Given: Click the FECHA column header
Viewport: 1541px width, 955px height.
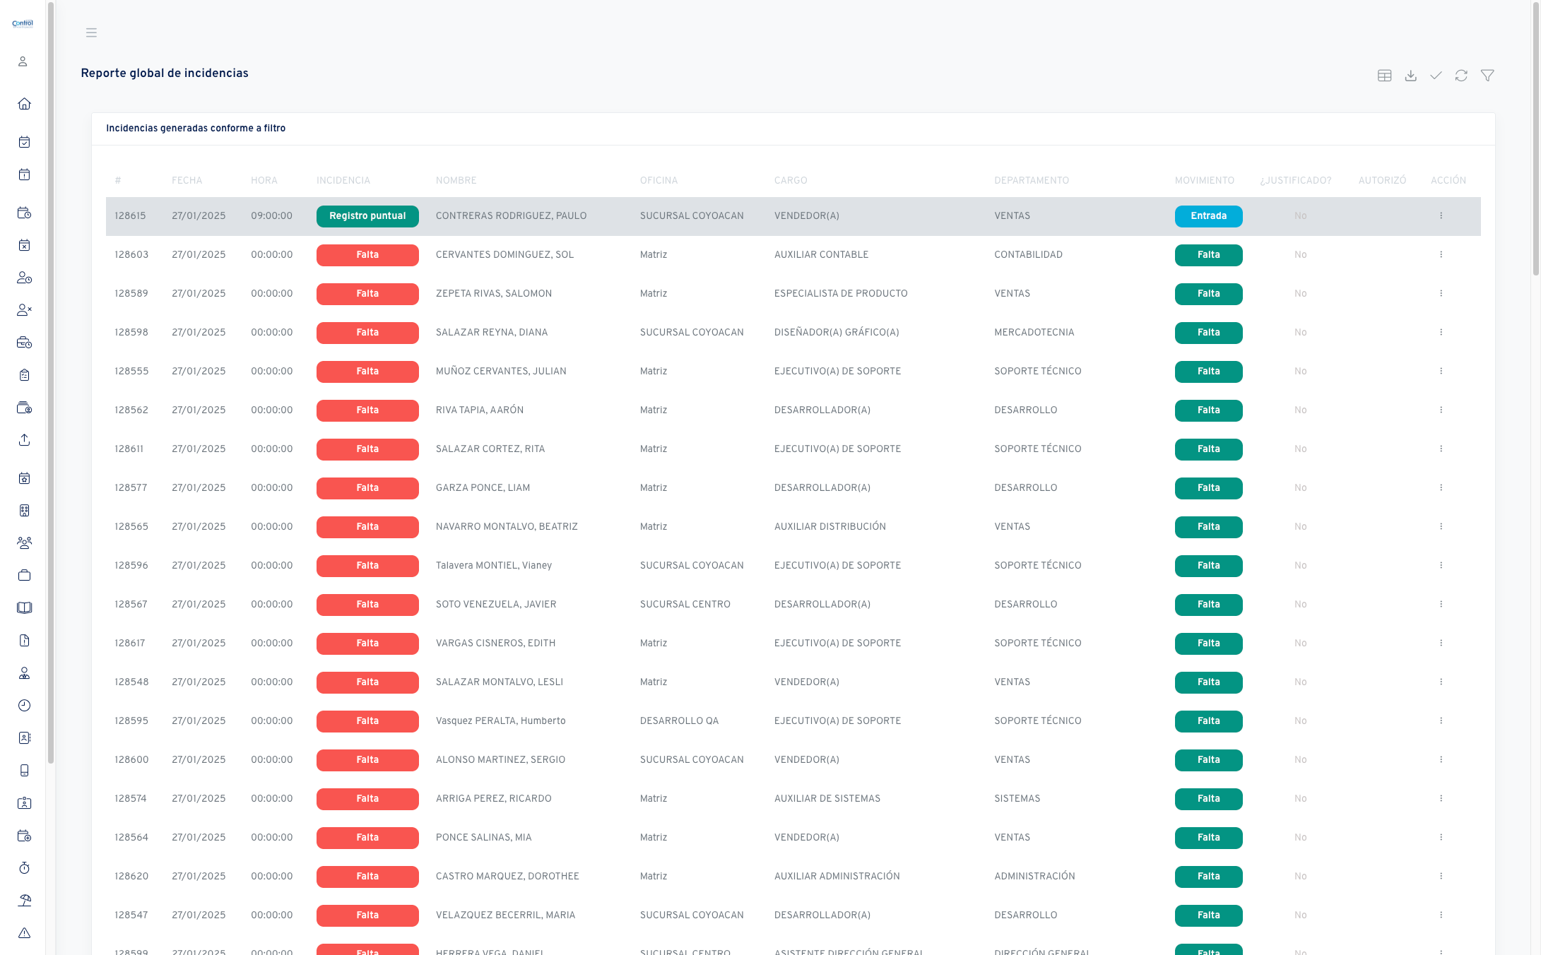Looking at the screenshot, I should point(187,181).
